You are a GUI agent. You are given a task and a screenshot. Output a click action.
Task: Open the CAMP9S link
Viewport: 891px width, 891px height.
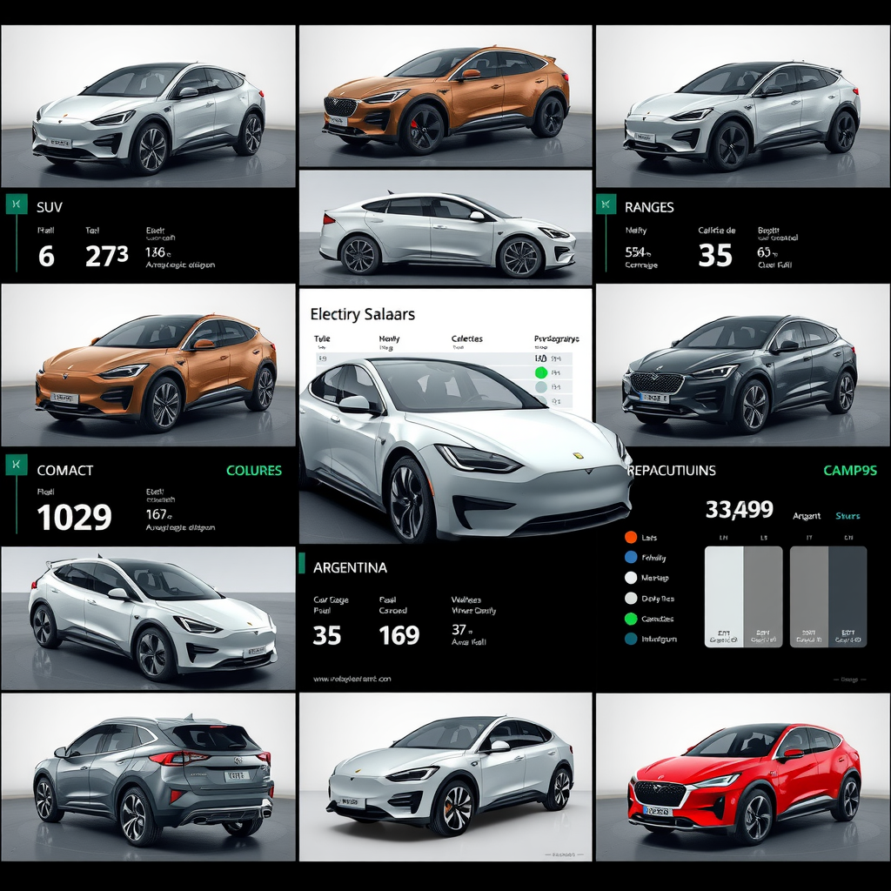850,471
